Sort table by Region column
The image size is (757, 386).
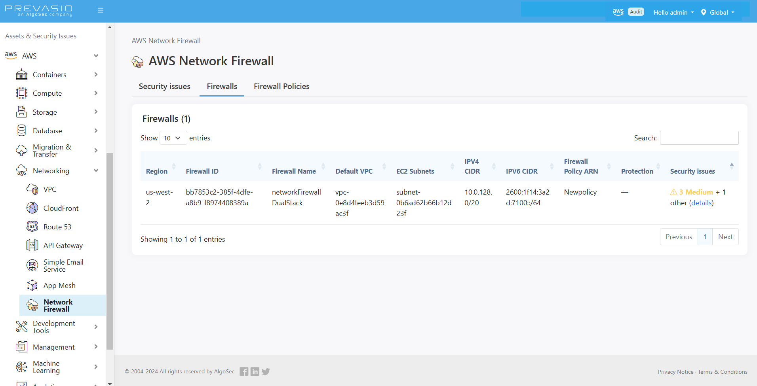point(161,167)
